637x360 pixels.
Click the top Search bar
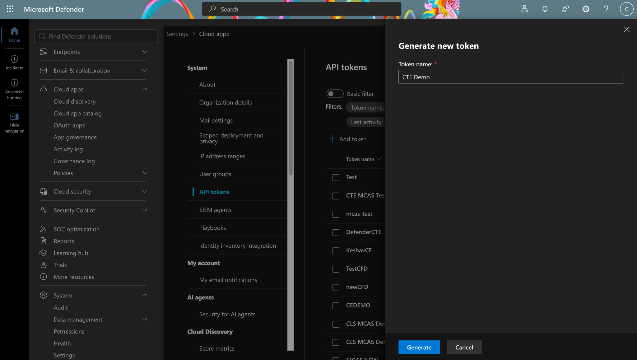301,9
